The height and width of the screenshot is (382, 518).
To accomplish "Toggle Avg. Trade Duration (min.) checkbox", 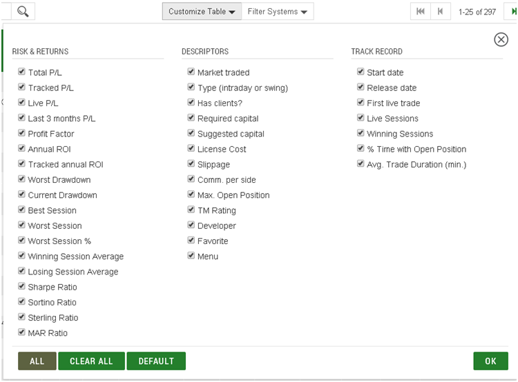I will (x=361, y=163).
